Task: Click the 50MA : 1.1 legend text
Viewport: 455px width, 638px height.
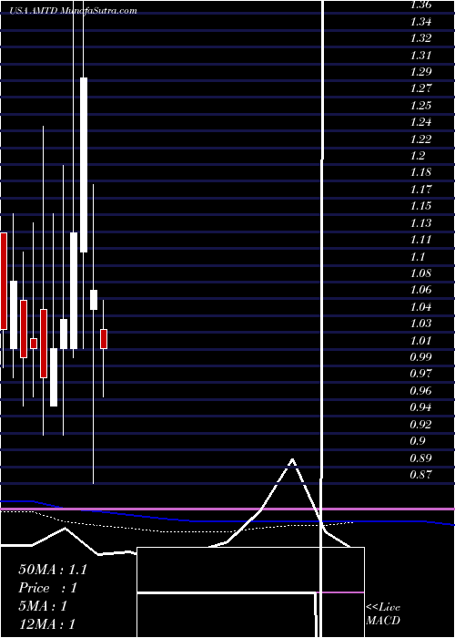Action: tap(53, 570)
